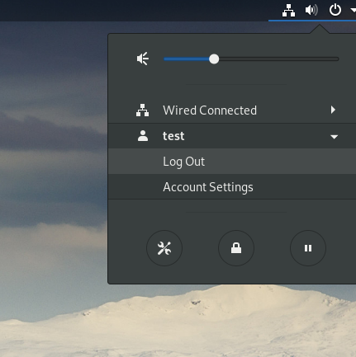
Task: Click the volume slider handle
Action: coord(214,59)
